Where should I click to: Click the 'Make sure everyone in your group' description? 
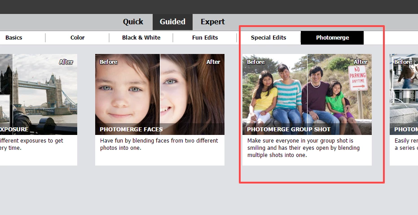(x=304, y=148)
